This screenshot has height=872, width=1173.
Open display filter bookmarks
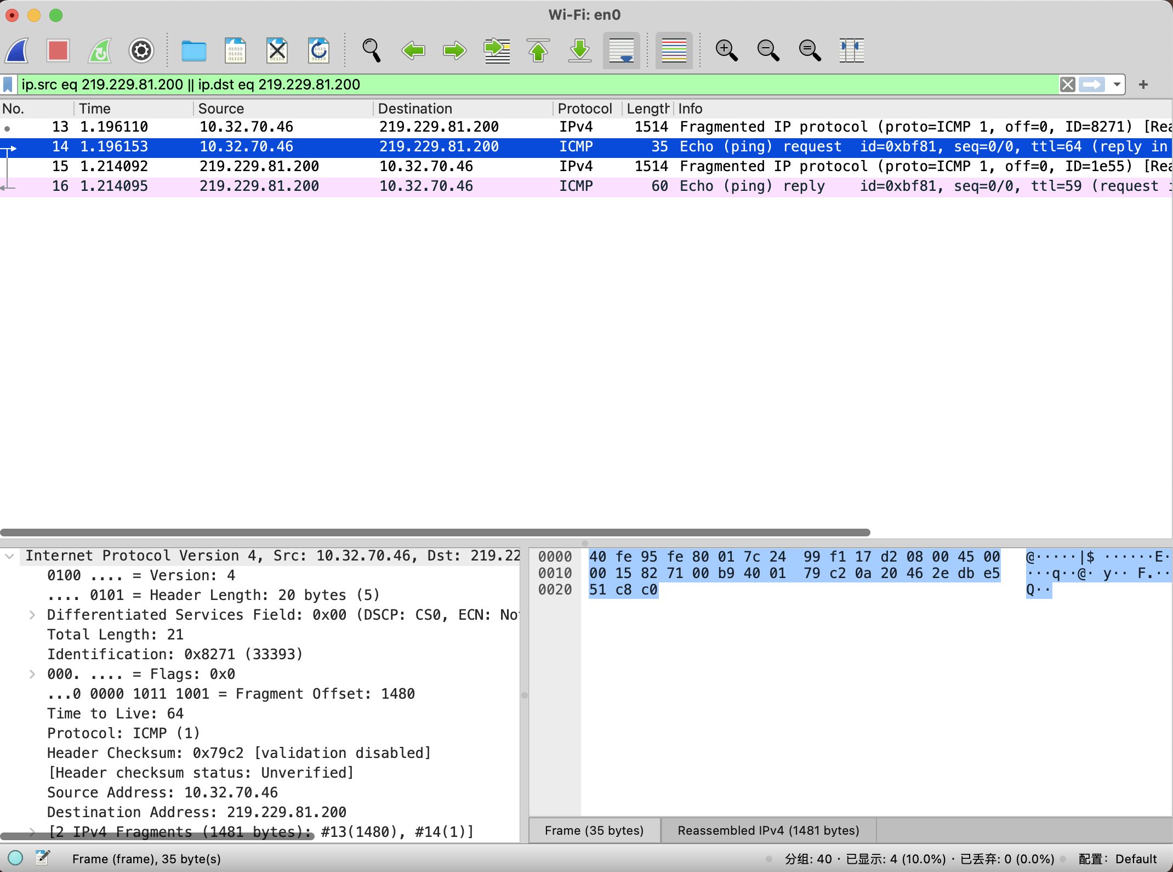click(8, 84)
